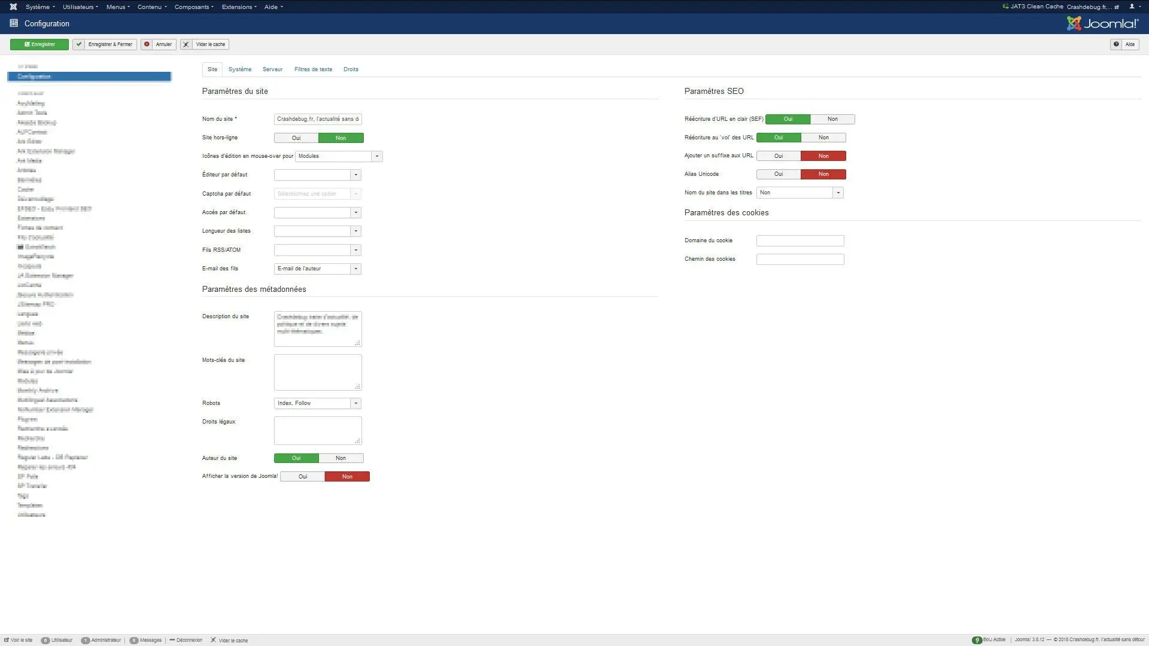Open the Accès par défaut dropdown

[318, 213]
